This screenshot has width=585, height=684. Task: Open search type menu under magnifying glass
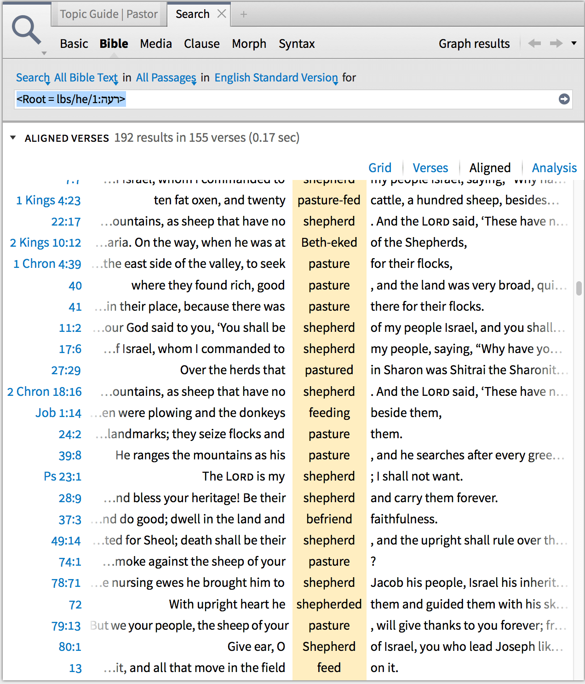[x=44, y=54]
